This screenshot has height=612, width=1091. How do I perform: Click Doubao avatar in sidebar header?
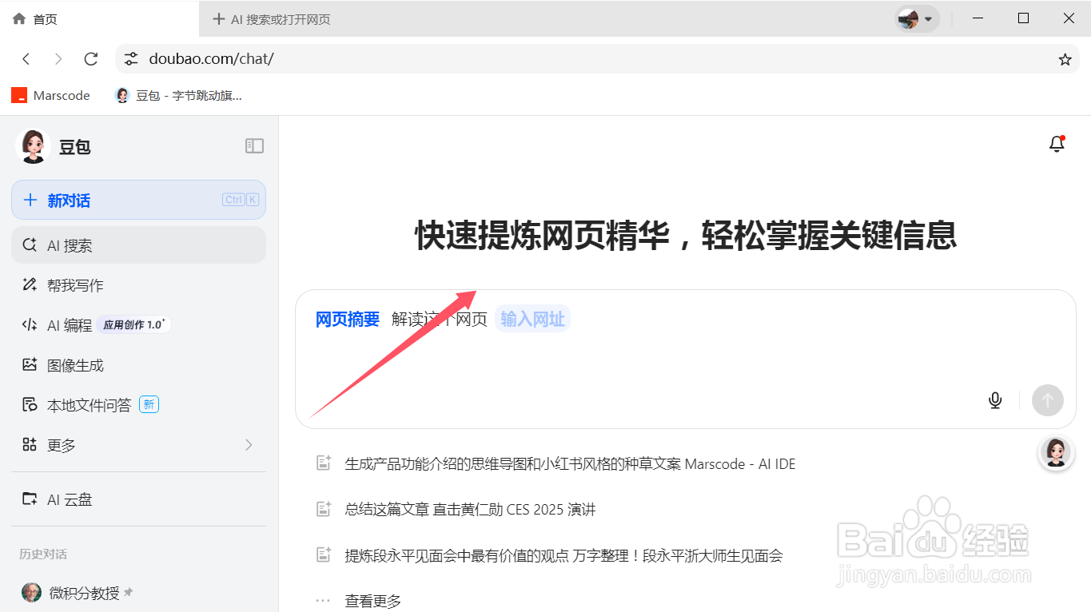33,146
